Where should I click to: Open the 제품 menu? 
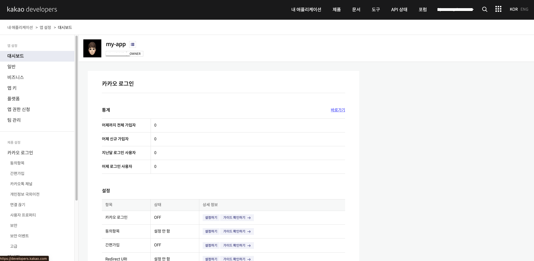(337, 10)
